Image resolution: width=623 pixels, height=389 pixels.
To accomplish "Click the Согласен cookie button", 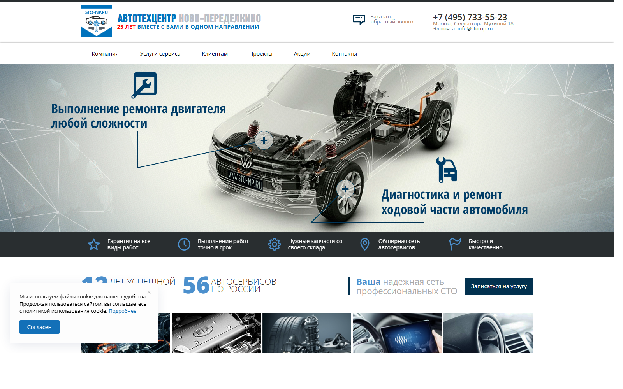I will (x=39, y=327).
